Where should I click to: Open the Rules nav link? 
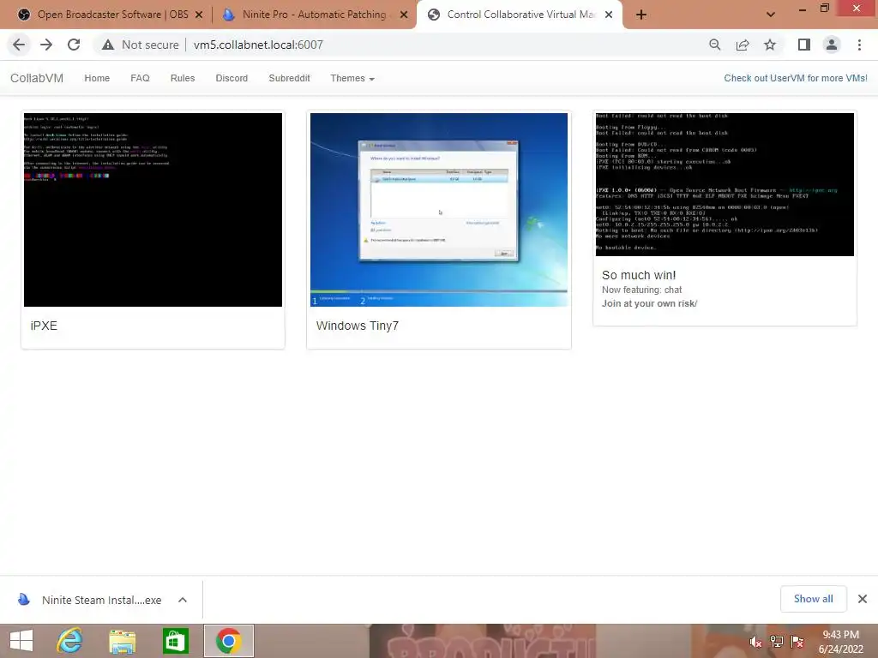click(183, 78)
